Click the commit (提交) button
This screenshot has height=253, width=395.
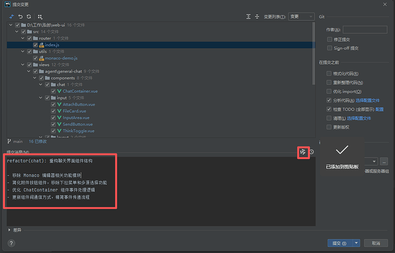(x=340, y=243)
